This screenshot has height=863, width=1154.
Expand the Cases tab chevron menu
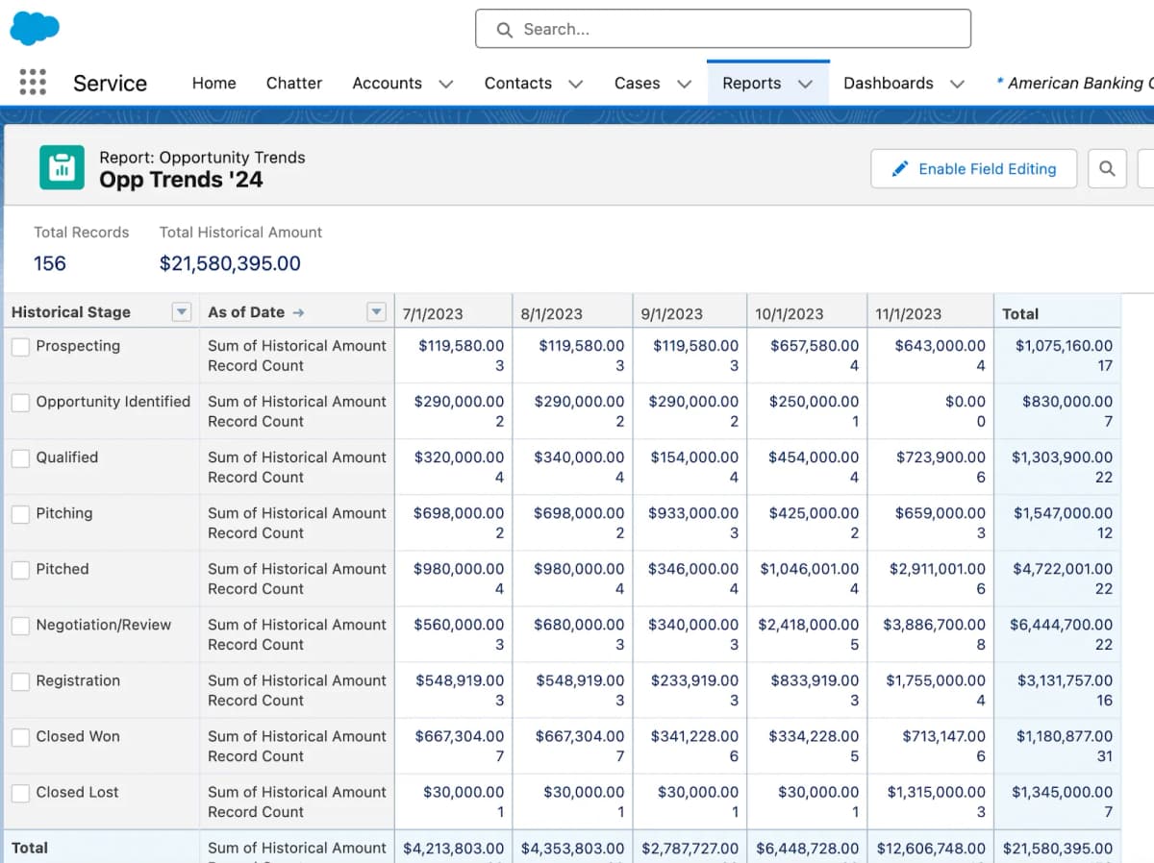685,84
